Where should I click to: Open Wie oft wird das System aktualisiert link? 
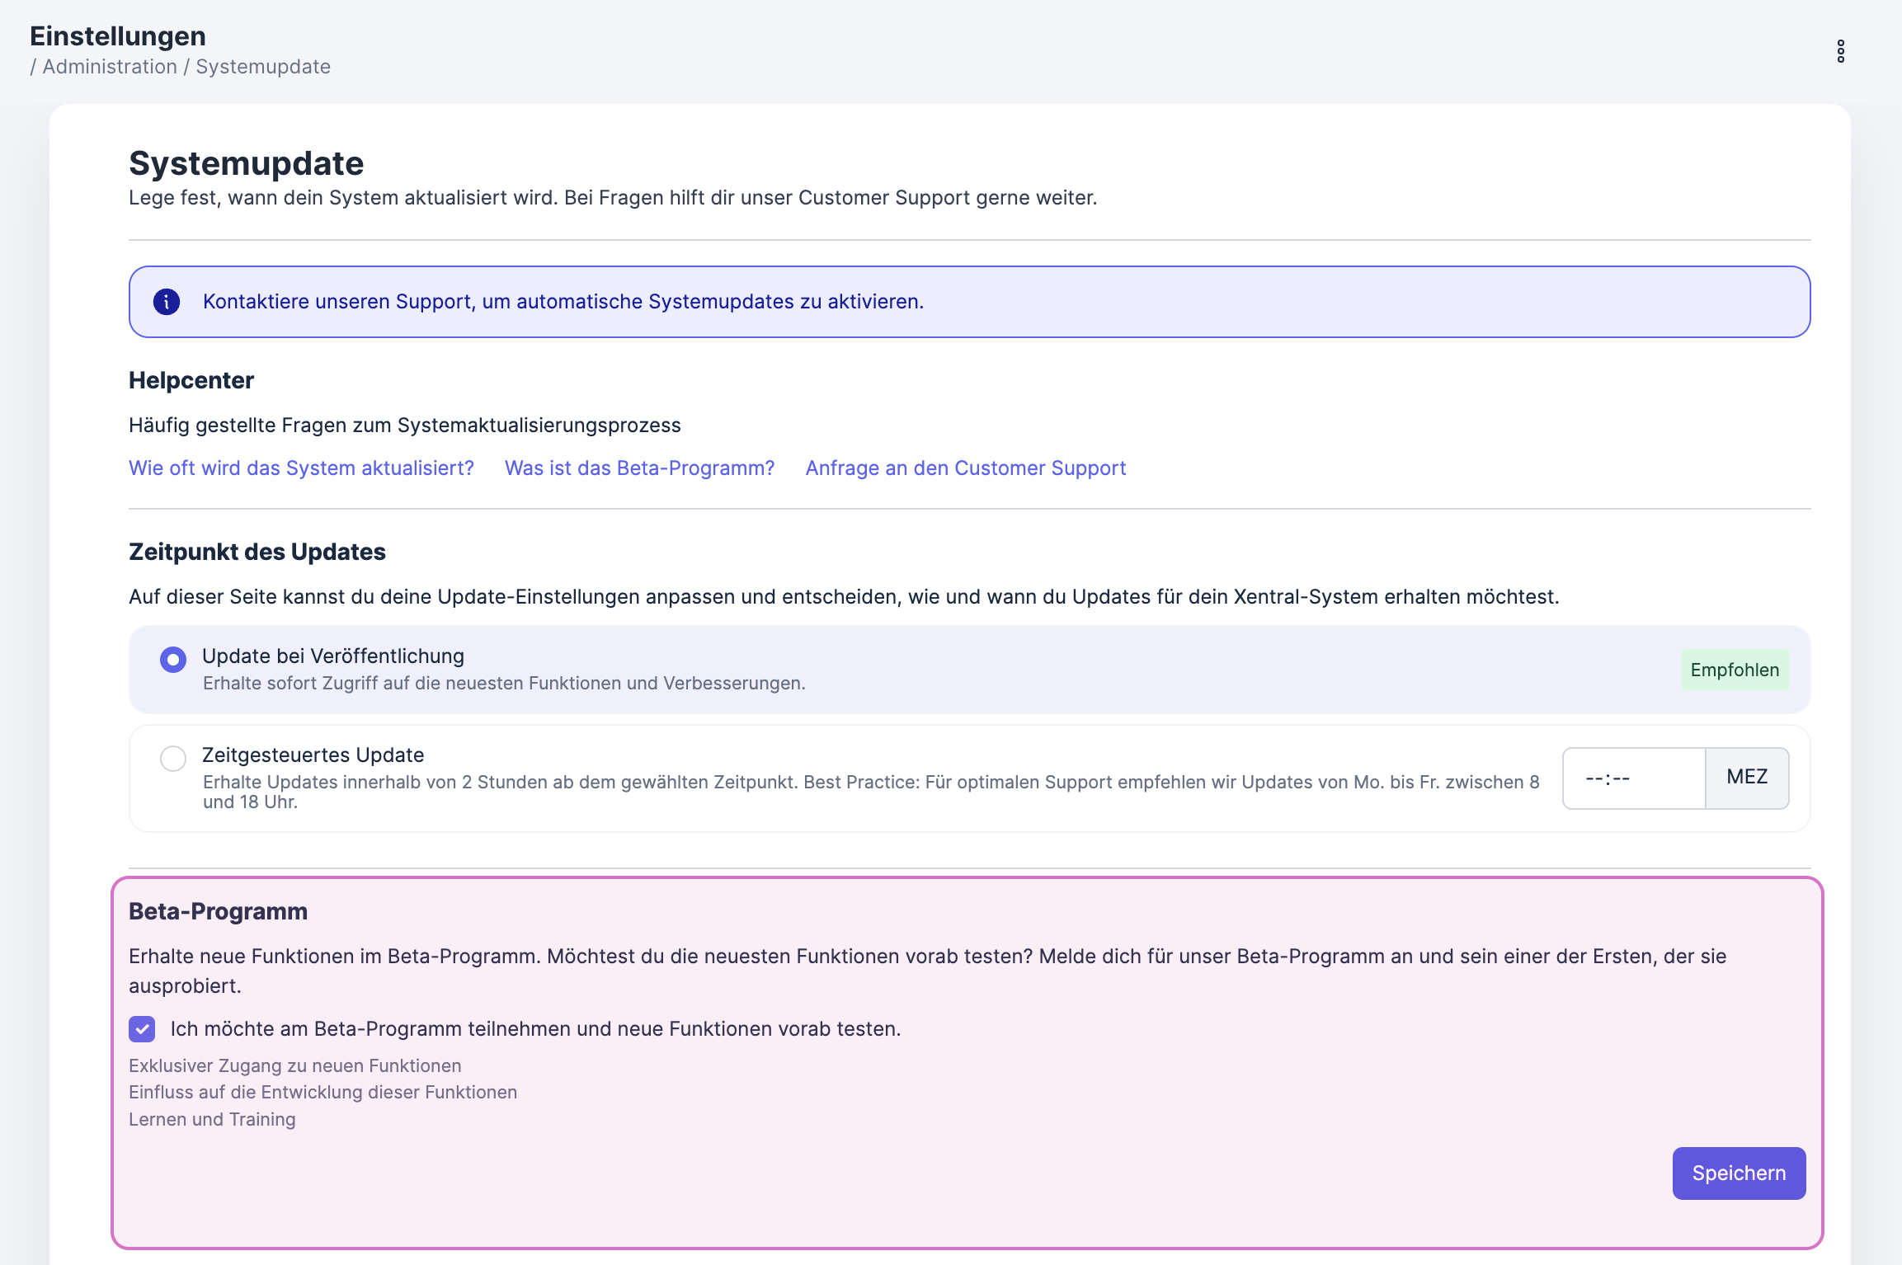point(301,468)
